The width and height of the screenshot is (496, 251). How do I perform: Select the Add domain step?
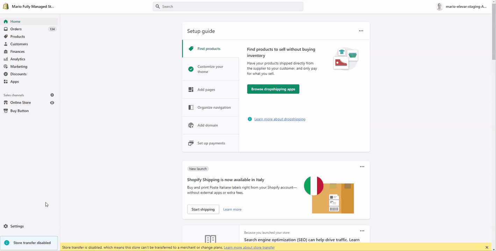[x=210, y=125]
